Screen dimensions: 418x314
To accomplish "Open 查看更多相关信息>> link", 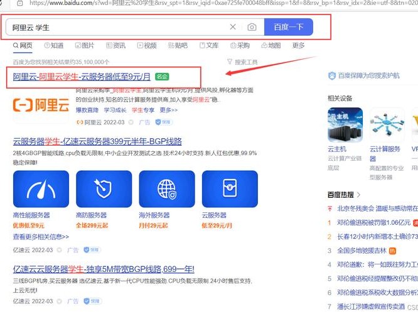I will 41,237.
